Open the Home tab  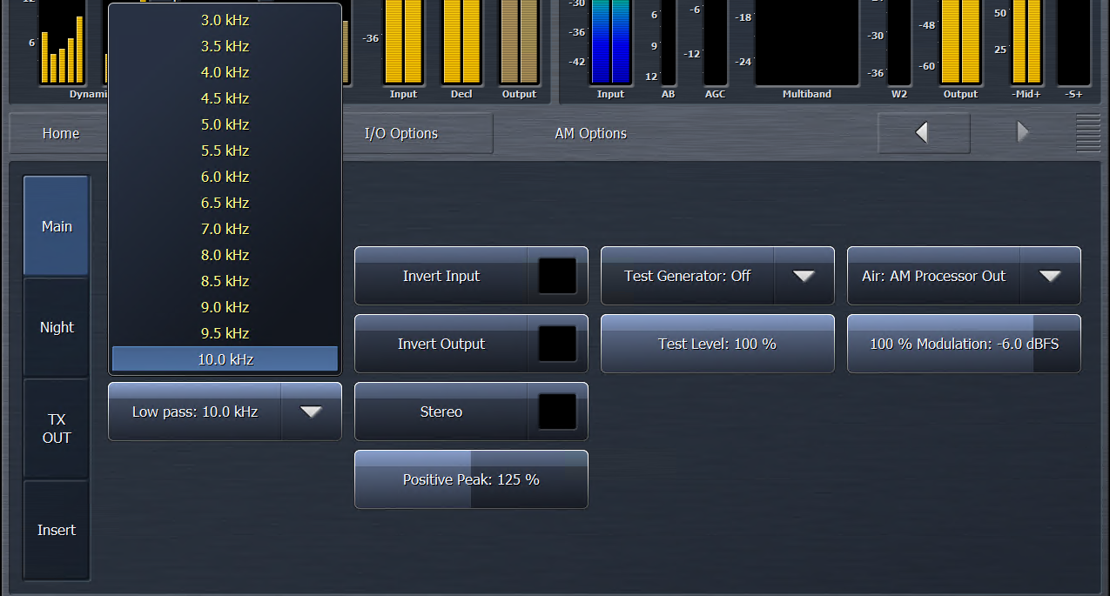tap(60, 133)
